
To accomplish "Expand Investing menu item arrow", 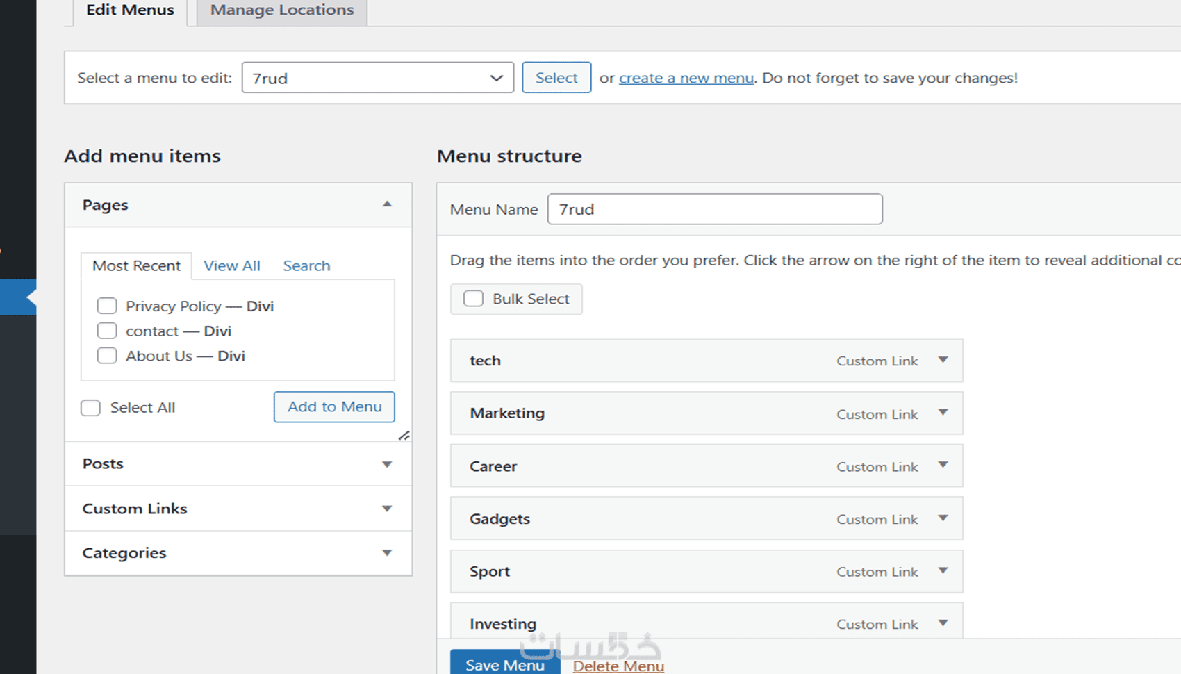I will tap(943, 623).
